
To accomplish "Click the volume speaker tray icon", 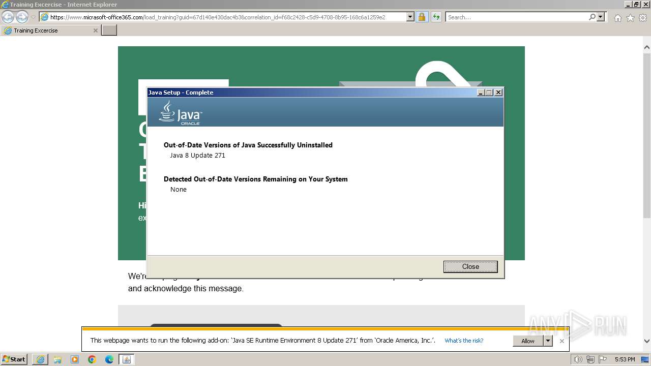I will click(x=578, y=359).
